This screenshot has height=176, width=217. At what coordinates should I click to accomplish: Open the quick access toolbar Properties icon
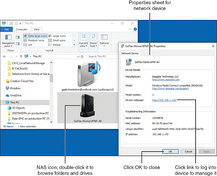point(11,23)
